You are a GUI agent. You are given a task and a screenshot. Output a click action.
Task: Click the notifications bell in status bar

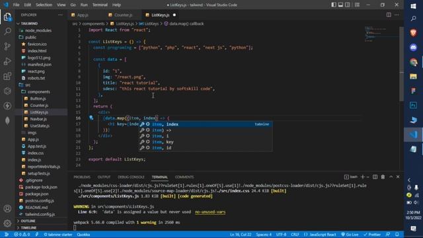pyautogui.click(x=397, y=234)
